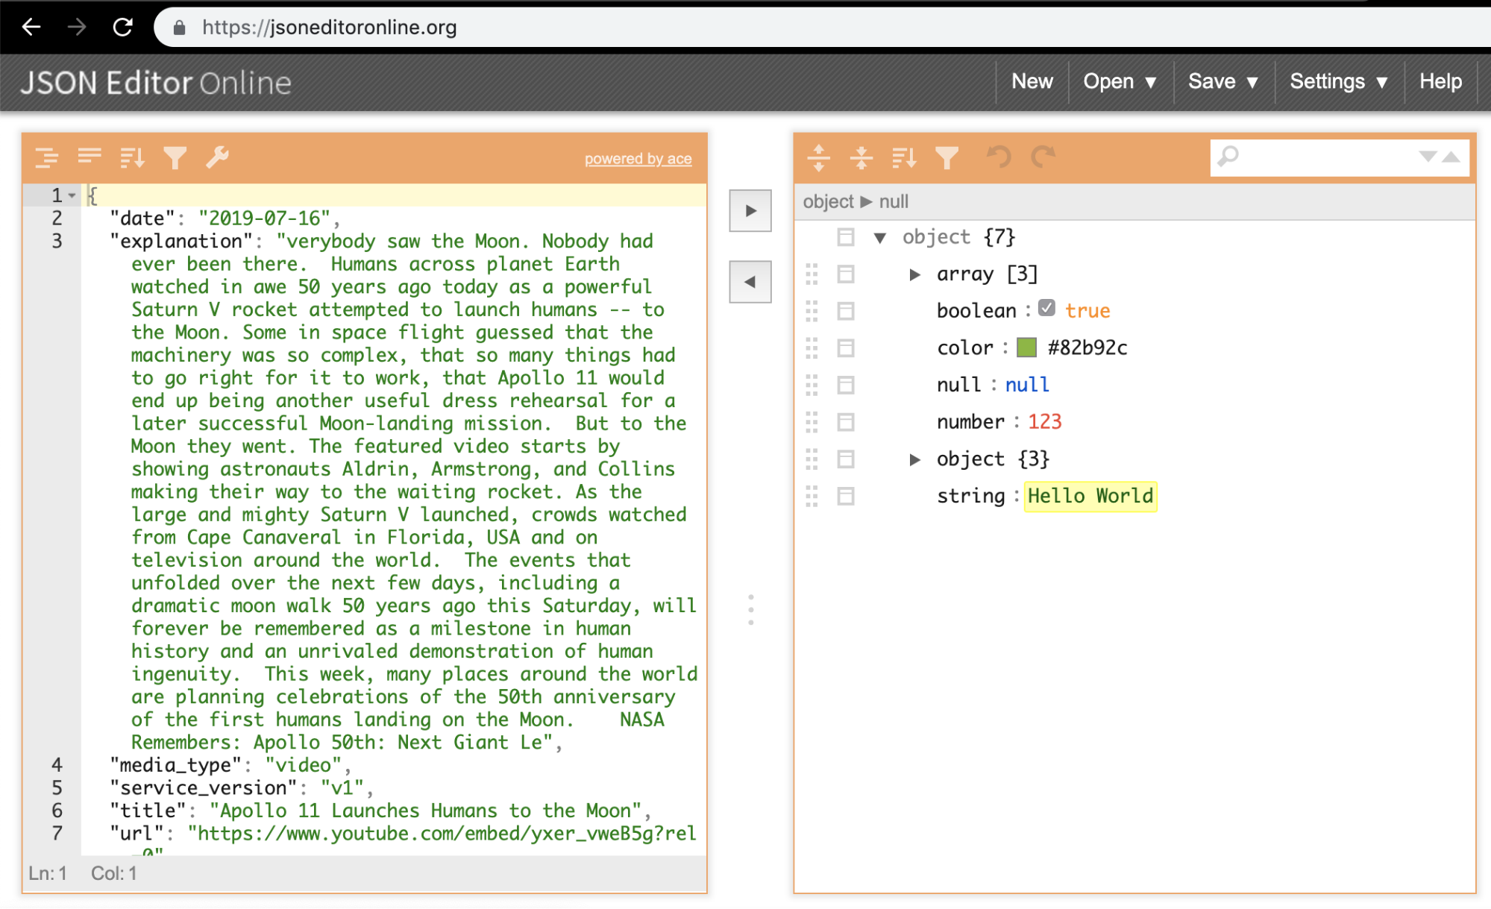Click the browser back arrow
1491x909 pixels.
(31, 28)
